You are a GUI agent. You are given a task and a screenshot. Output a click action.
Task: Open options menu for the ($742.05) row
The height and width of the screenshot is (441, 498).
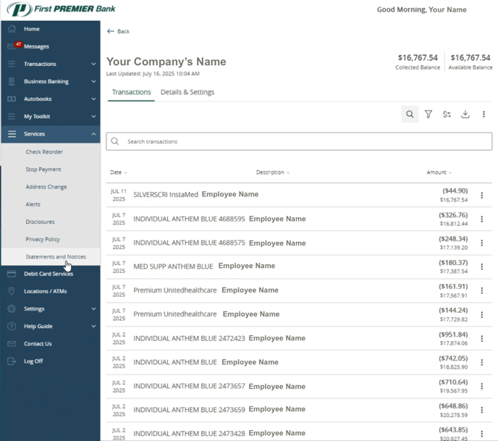(x=482, y=362)
